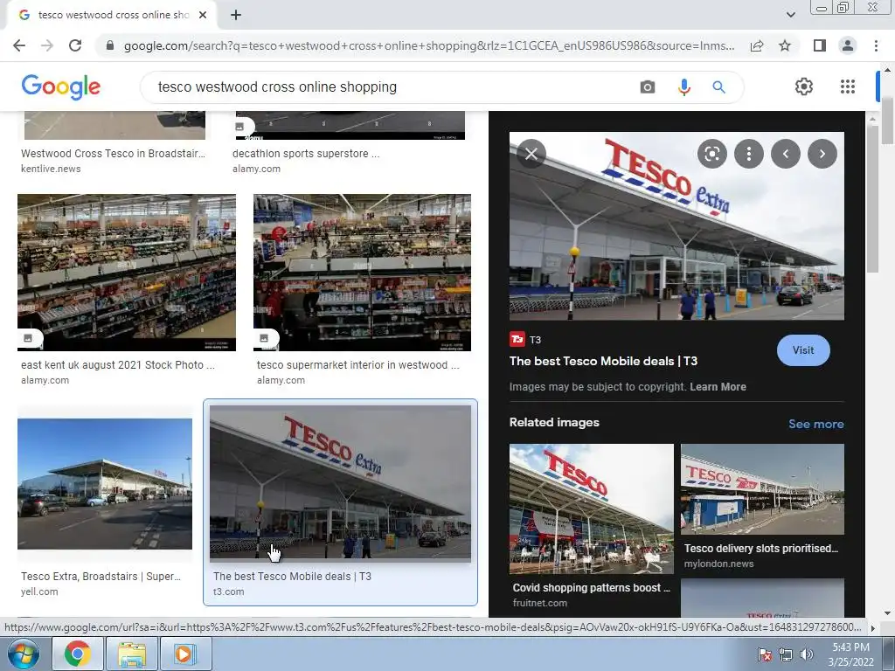Open a new browser tab
The height and width of the screenshot is (671, 895).
pyautogui.click(x=236, y=16)
